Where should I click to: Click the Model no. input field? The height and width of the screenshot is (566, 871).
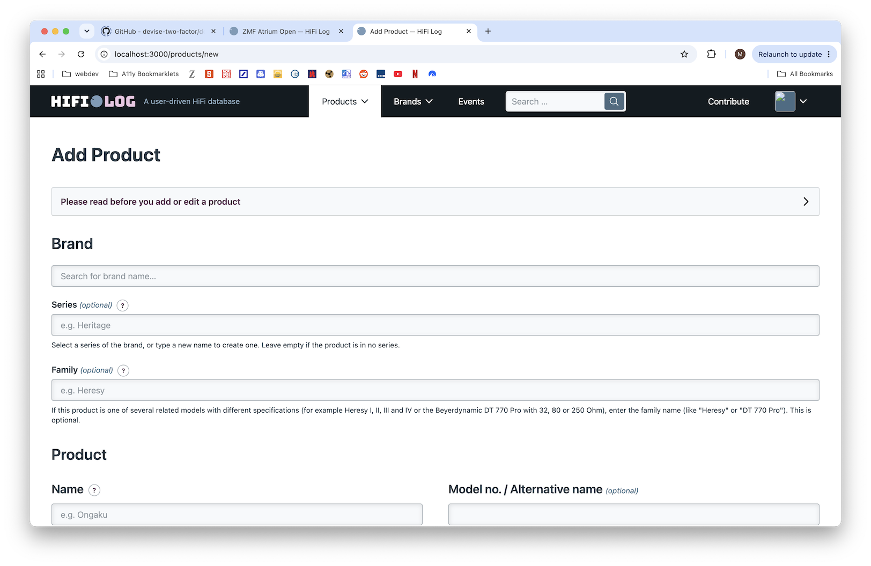tap(634, 515)
